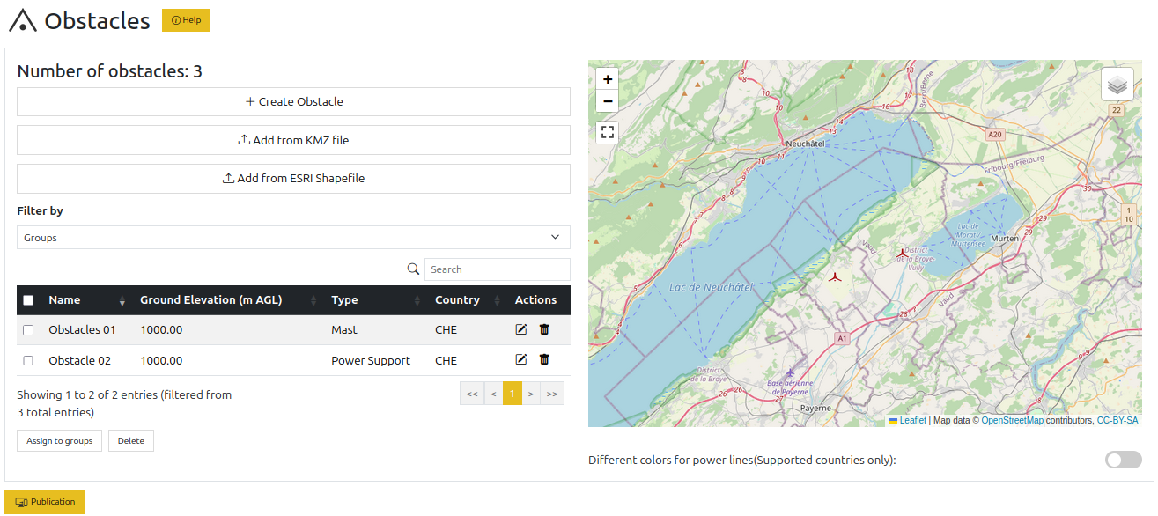
Task: Click the Power Support type cell
Action: (371, 360)
